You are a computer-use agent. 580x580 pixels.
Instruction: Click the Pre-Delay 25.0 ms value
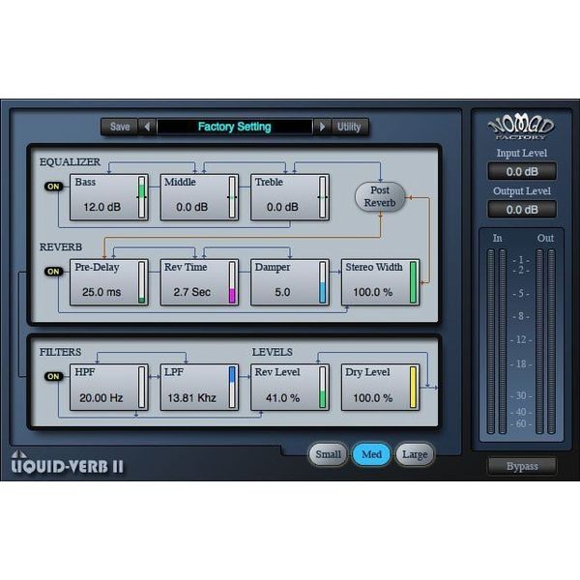click(100, 291)
